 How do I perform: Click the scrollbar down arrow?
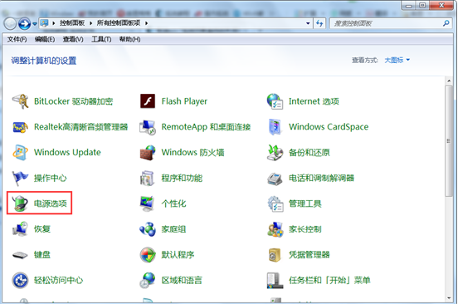point(449,298)
